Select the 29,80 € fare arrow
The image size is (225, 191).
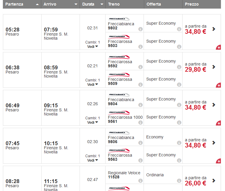point(214,67)
